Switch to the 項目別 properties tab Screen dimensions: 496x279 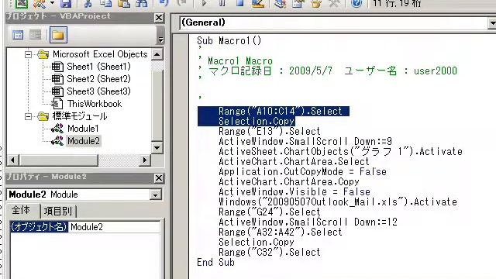[58, 212]
